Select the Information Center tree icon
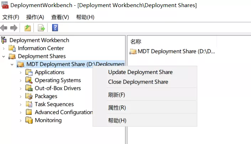 pyautogui.click(x=12, y=48)
